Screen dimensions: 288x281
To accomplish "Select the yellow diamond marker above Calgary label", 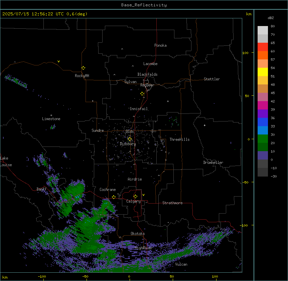I will point(135,197).
